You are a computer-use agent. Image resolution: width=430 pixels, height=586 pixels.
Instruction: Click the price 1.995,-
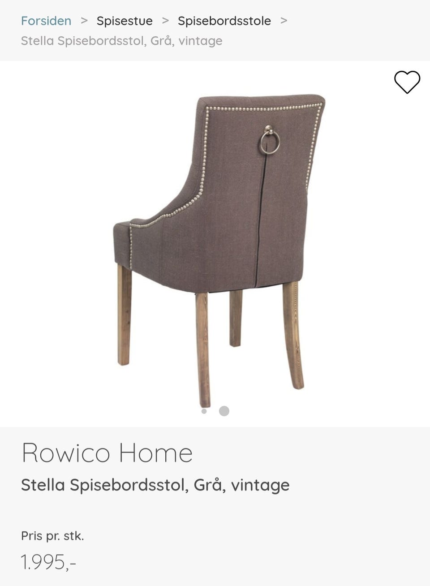click(48, 562)
